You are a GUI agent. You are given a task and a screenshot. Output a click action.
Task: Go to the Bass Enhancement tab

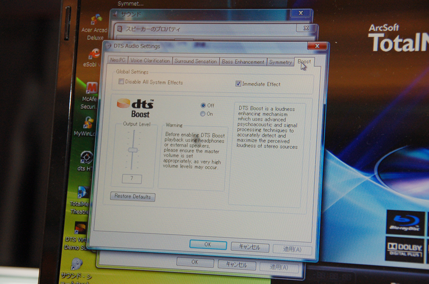(x=243, y=62)
